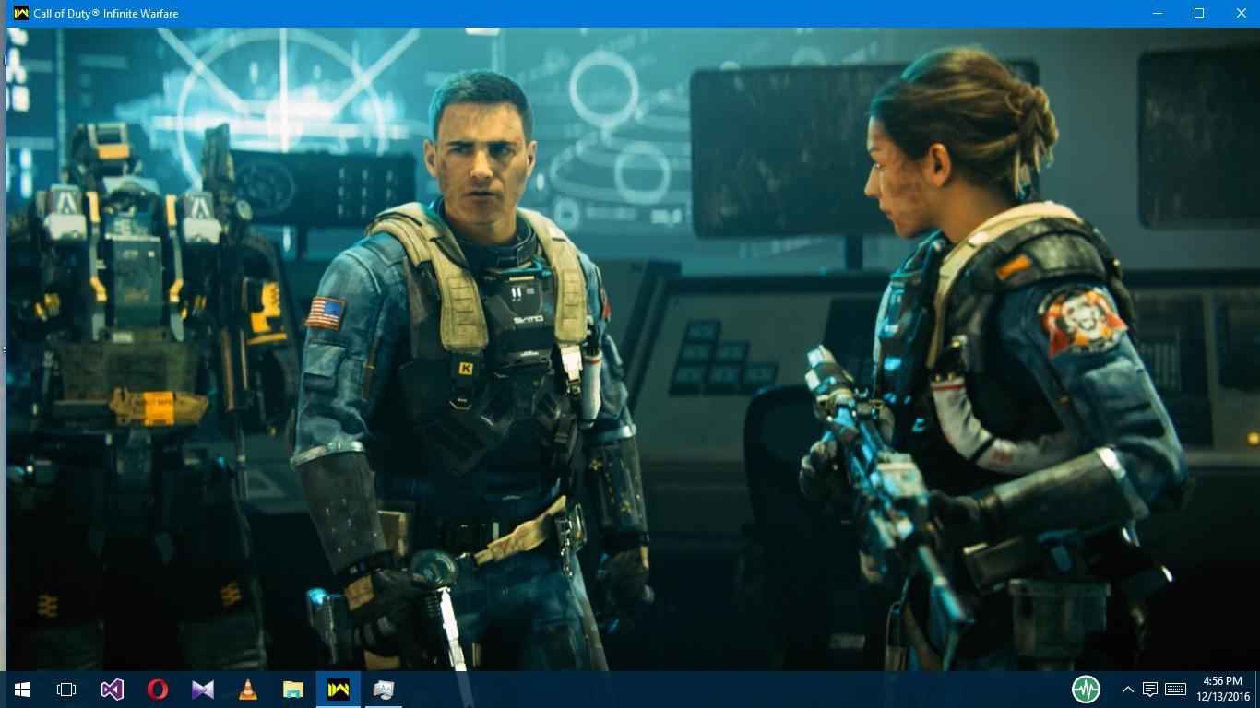Expand the hidden system tray icons

[x=1127, y=690]
